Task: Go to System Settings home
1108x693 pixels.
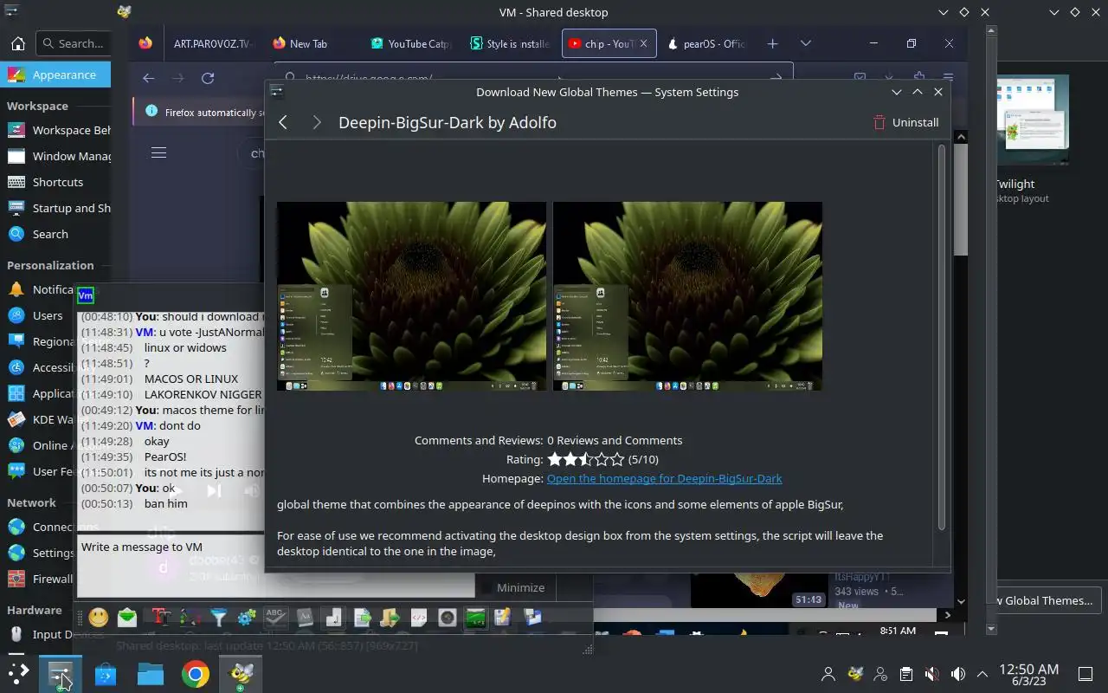Action: pos(17,43)
